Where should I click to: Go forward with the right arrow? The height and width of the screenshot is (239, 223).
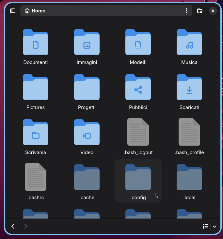pyautogui.click(x=25, y=226)
